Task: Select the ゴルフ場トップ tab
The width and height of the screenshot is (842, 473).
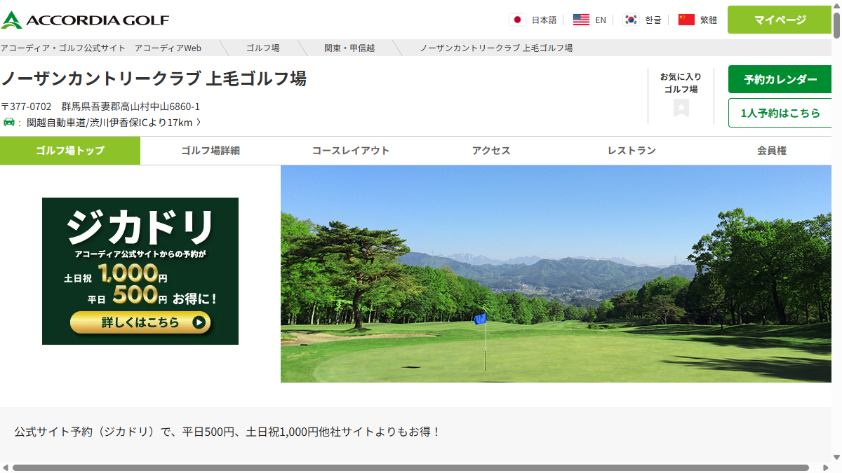Action: pos(70,151)
